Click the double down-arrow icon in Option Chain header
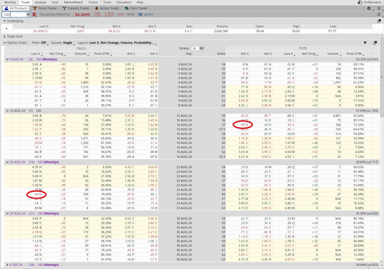This screenshot has height=269, width=384. coord(365,43)
